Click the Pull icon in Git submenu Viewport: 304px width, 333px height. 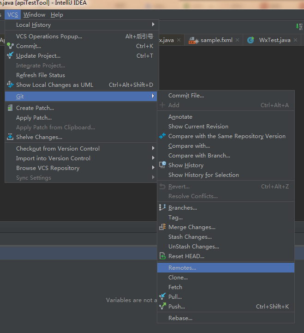162,296
